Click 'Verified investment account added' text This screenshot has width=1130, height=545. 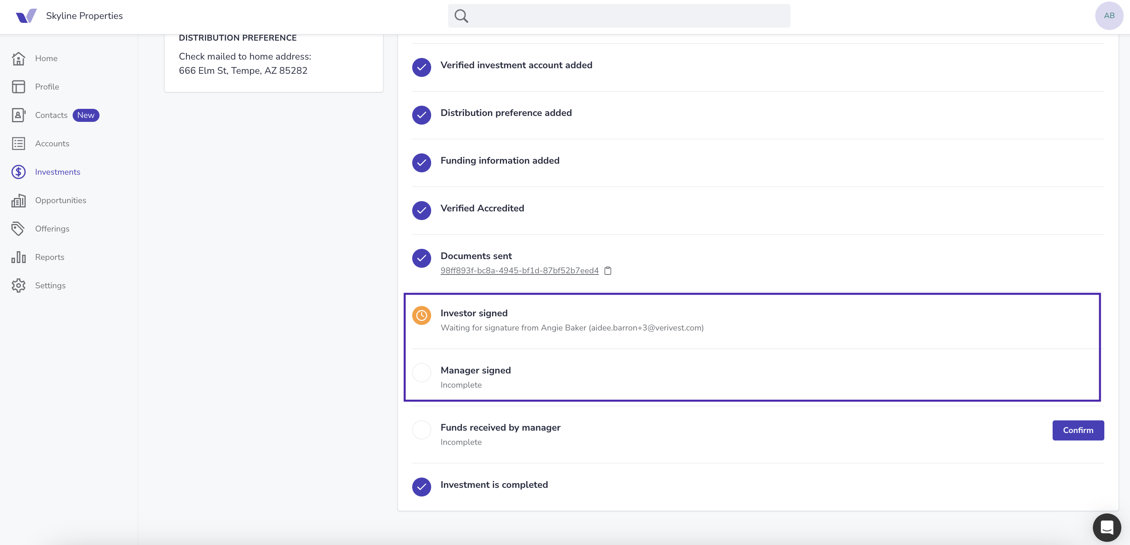point(516,65)
